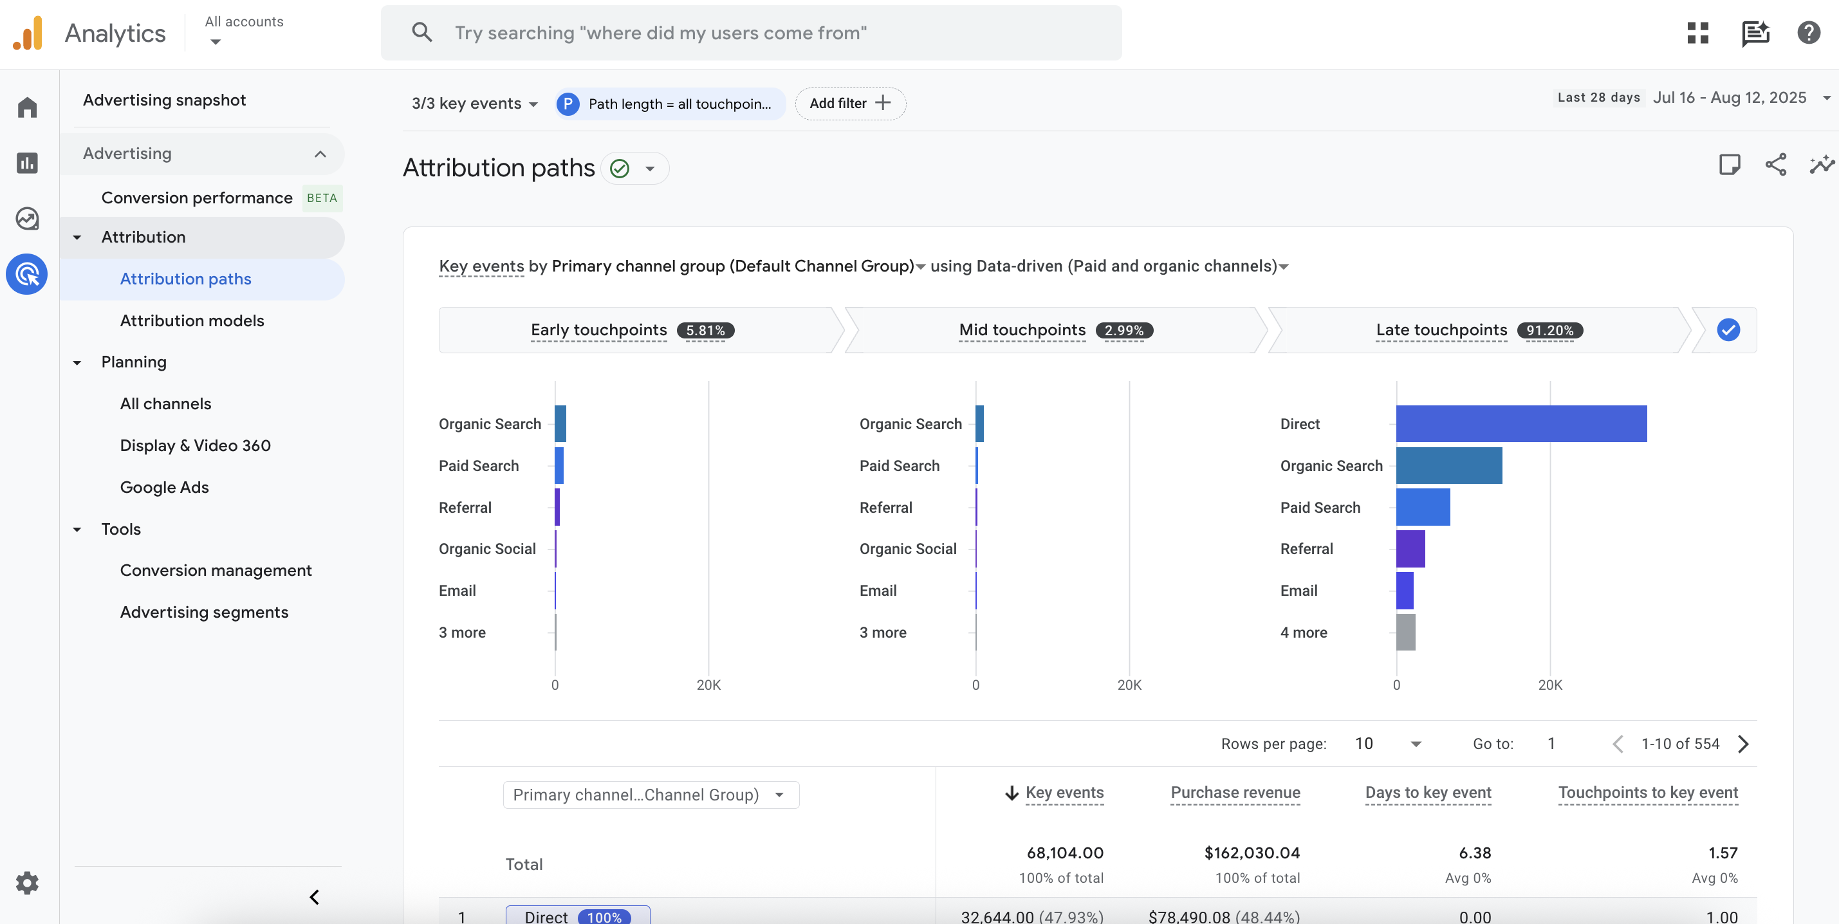Click the Analytics search field
This screenshot has width=1839, height=924.
coord(750,33)
